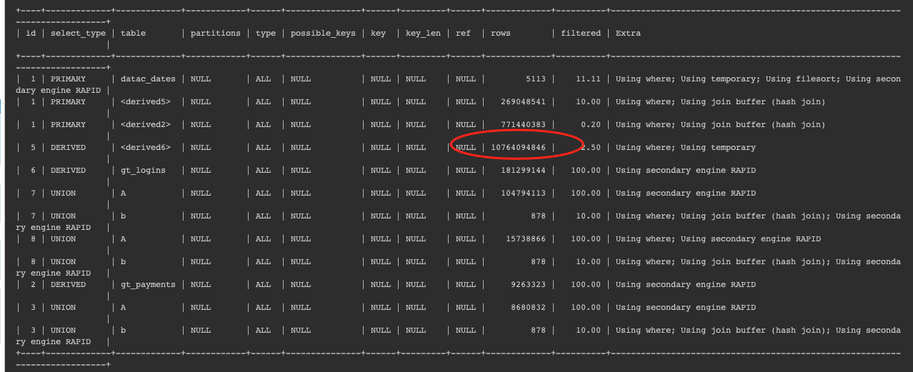This screenshot has height=372, width=913.
Task: Click the 'possible_keys' column header
Action: (x=323, y=34)
